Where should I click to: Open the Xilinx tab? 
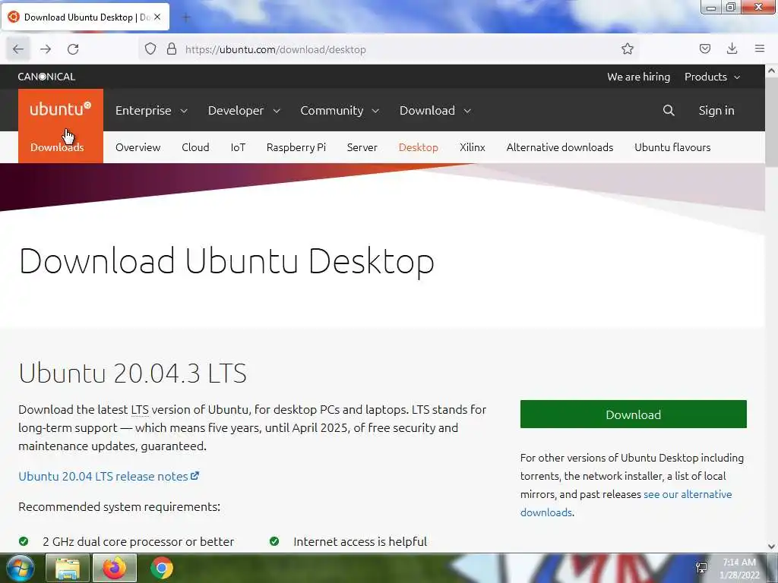coord(473,147)
